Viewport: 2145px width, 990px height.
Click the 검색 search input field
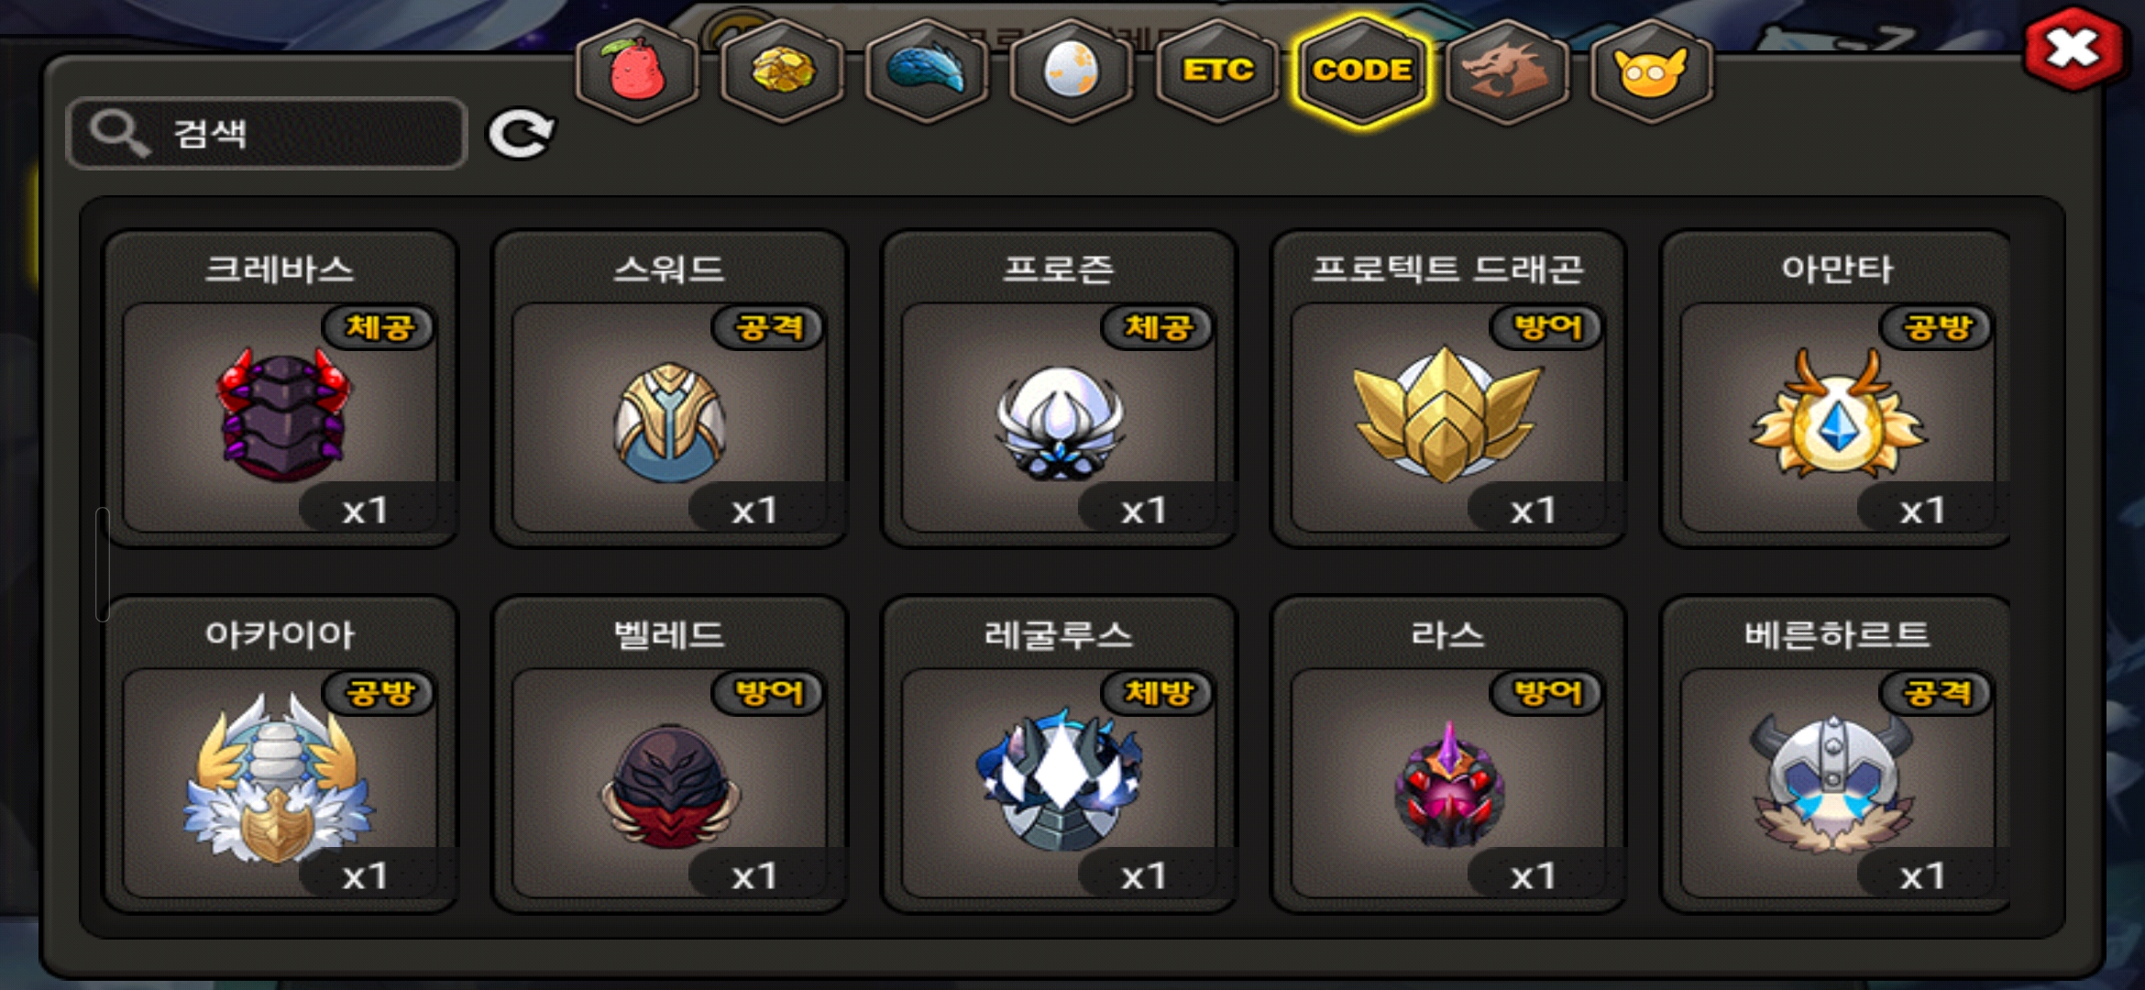pos(267,134)
